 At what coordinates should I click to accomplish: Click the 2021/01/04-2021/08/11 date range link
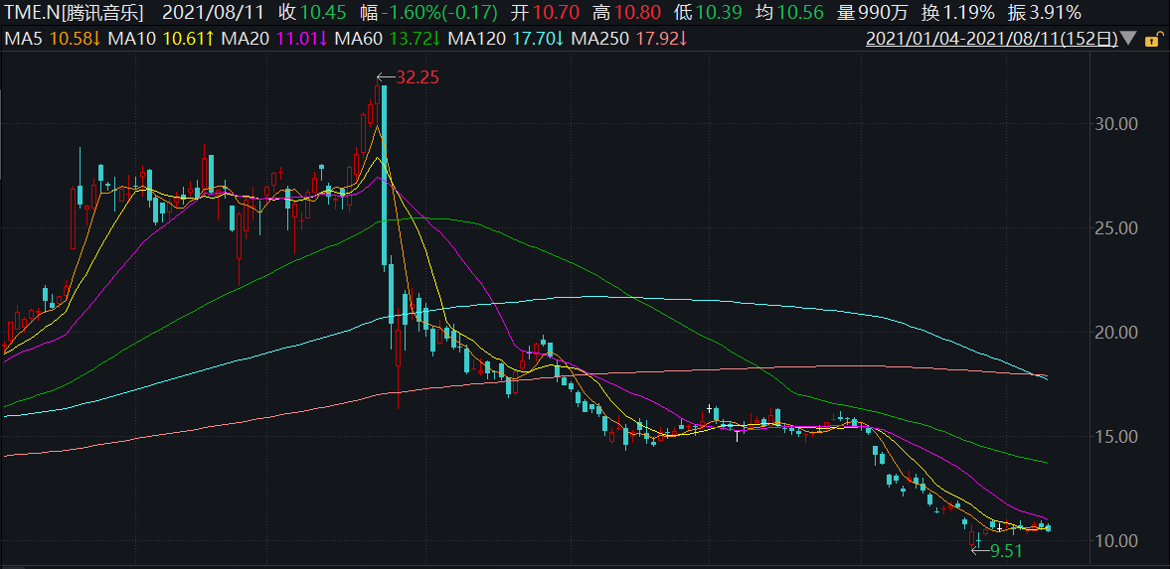[x=992, y=39]
